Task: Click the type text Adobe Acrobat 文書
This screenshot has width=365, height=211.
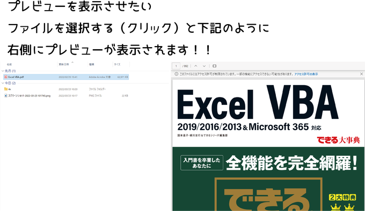Action: [100, 77]
